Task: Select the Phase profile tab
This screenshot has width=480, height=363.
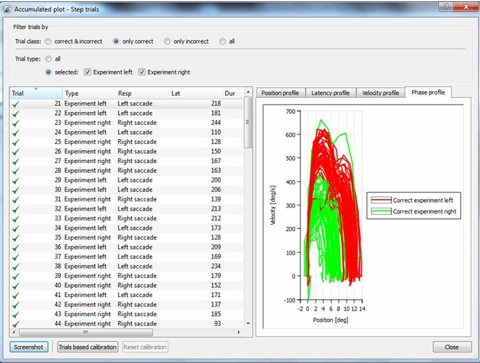Action: 428,92
